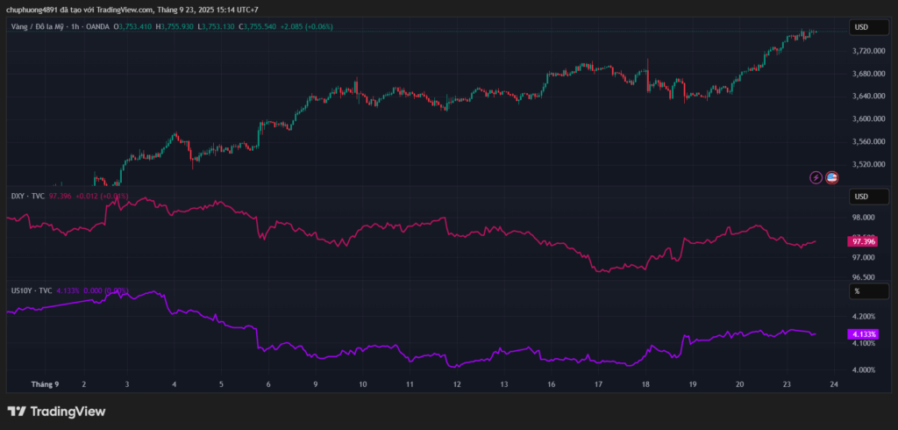Select the DXY · TVC indicator title
The width and height of the screenshot is (898, 430).
click(x=28, y=196)
